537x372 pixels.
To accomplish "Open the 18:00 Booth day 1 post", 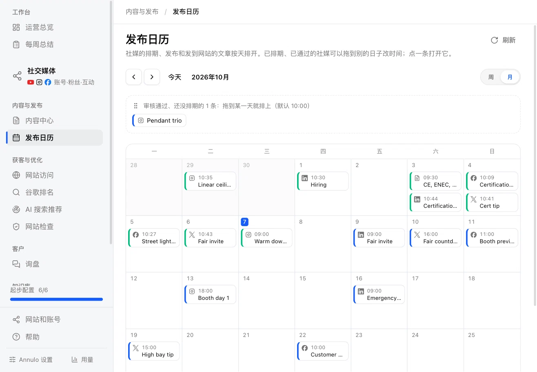I will tap(210, 294).
